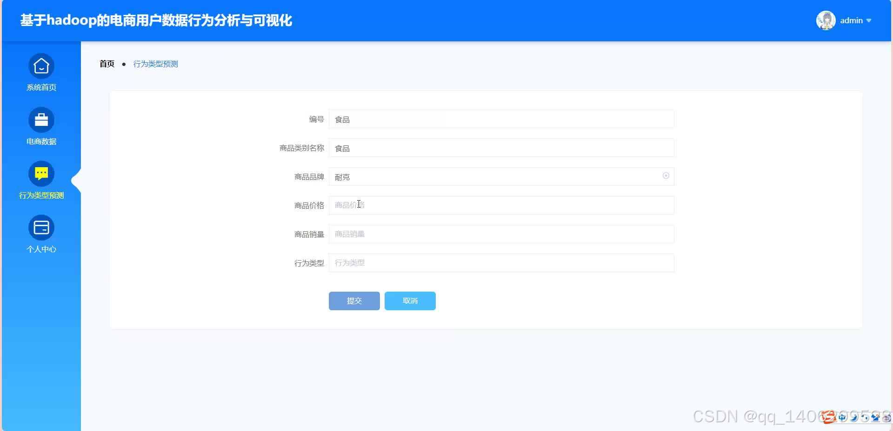This screenshot has height=431, width=893.
Task: Click the admin avatar in the header
Action: [x=826, y=20]
